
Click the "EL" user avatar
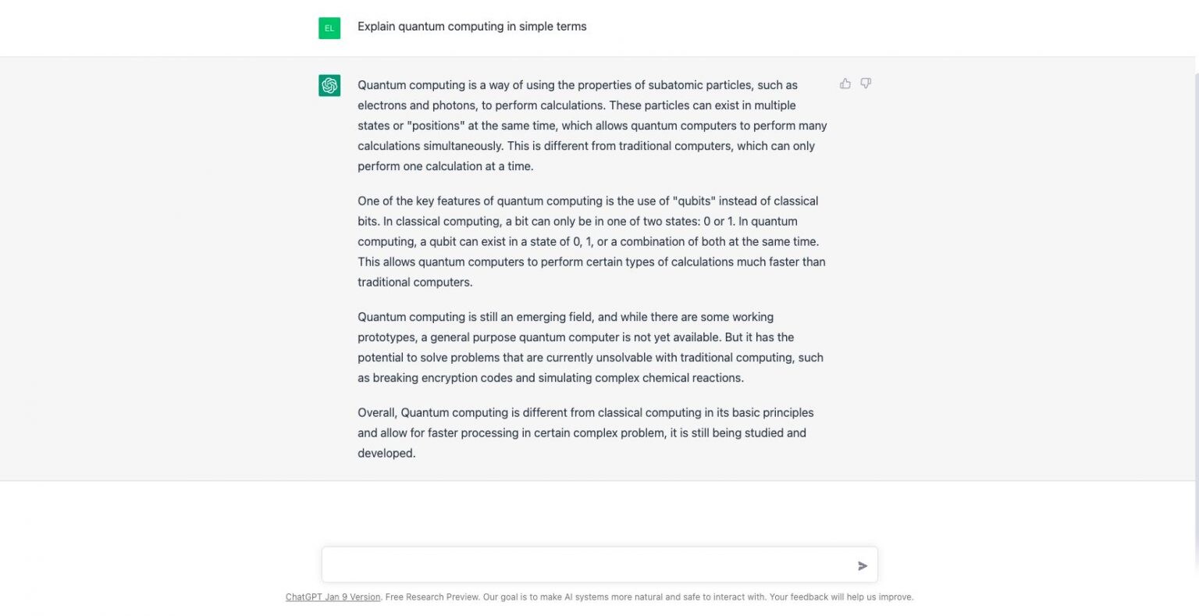tap(329, 28)
